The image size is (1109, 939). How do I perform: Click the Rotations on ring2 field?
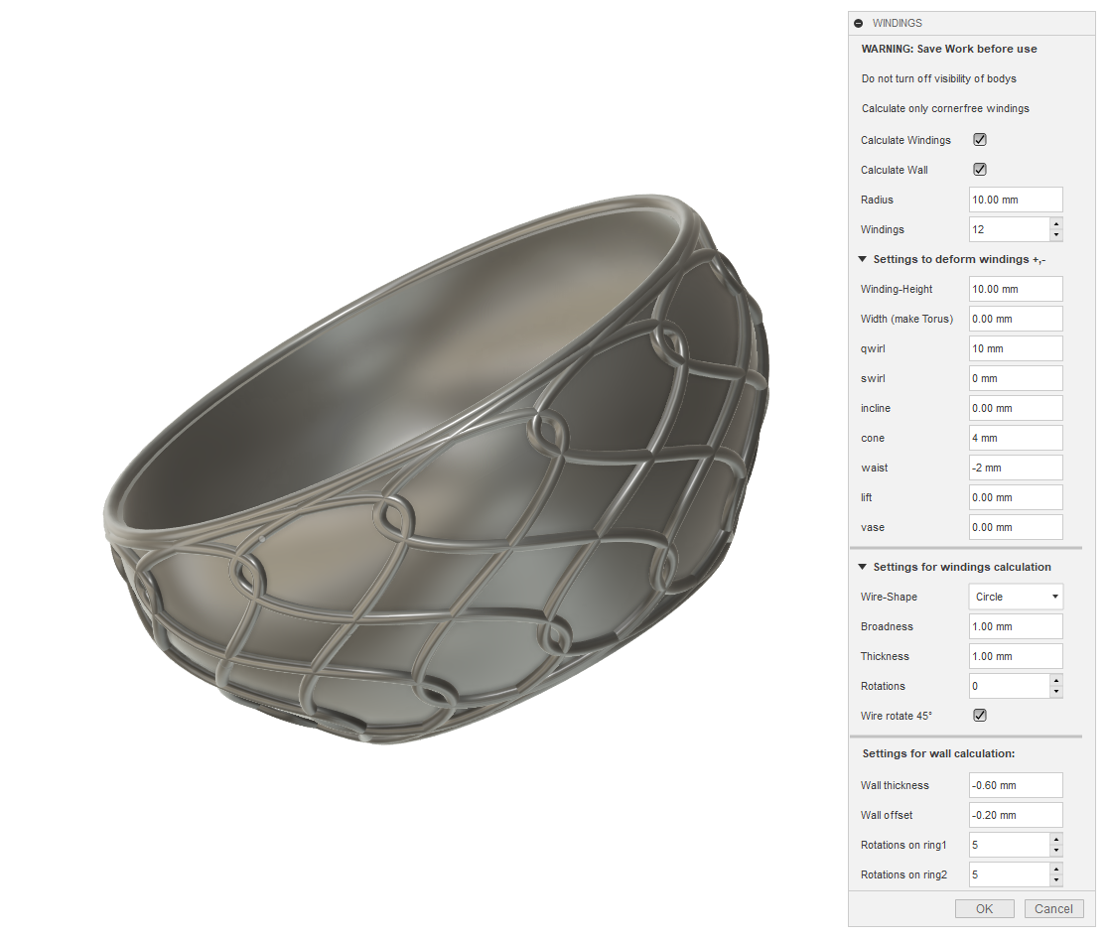pos(1010,873)
